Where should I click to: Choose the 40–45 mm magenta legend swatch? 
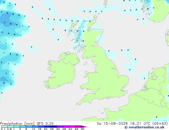point(72,127)
